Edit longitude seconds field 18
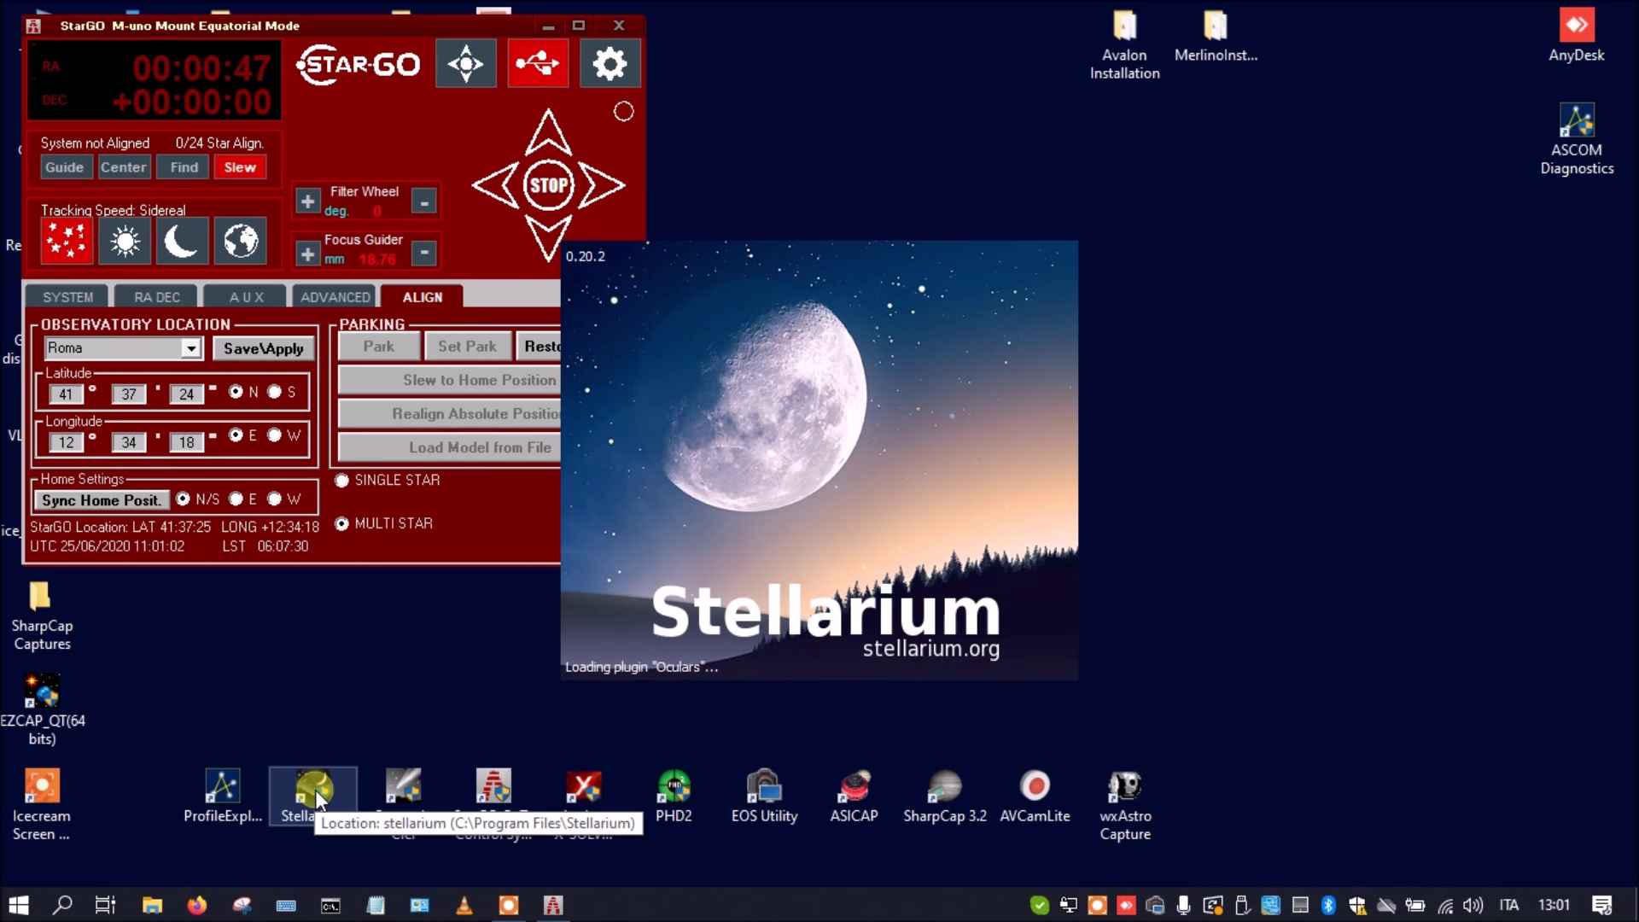The image size is (1639, 922). (x=186, y=442)
